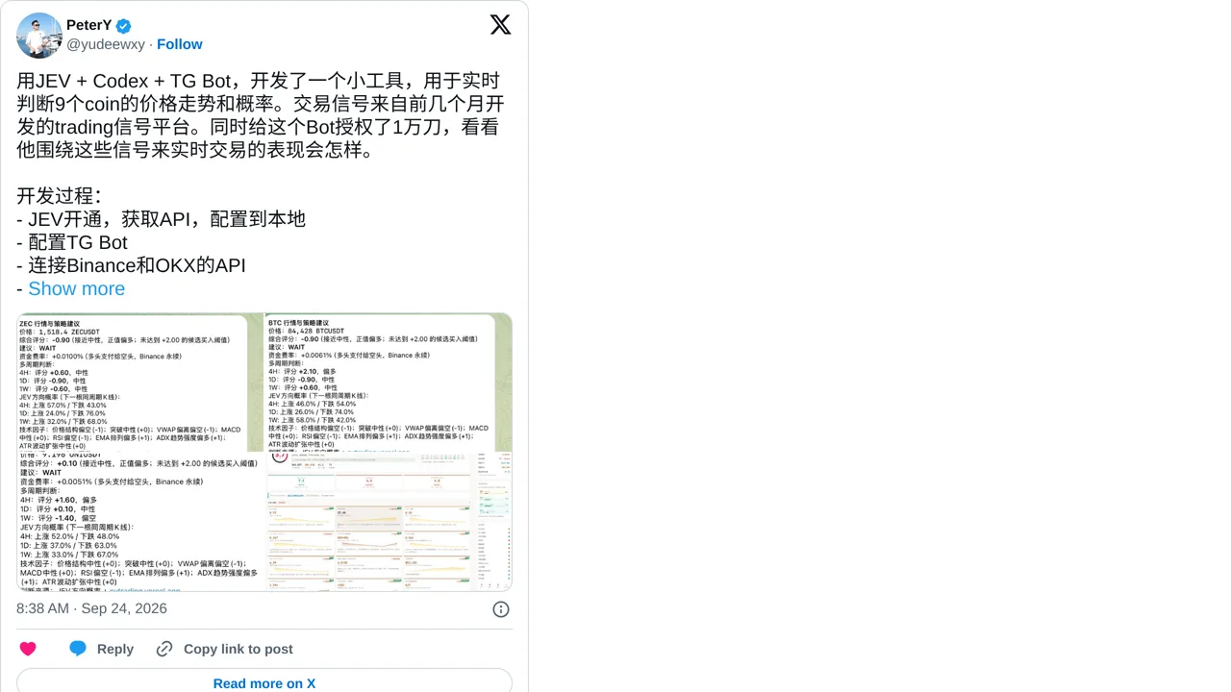Image resolution: width=1231 pixels, height=692 pixels.
Task: Click the blue verified badge
Action: [x=124, y=26]
